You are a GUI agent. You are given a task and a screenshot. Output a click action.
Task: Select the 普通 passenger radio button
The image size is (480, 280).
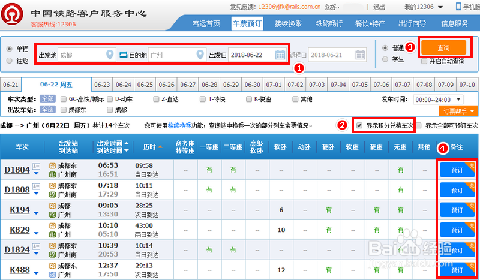385,48
